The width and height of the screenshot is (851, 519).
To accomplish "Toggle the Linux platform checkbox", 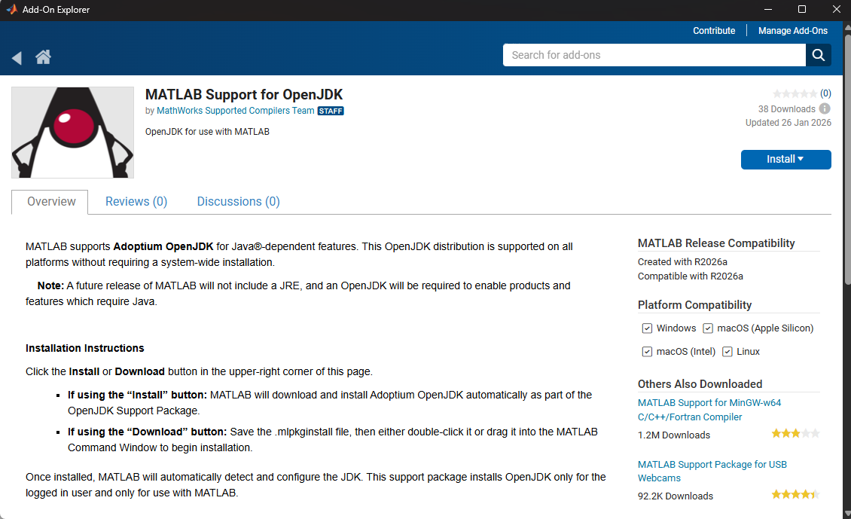I will click(x=727, y=352).
